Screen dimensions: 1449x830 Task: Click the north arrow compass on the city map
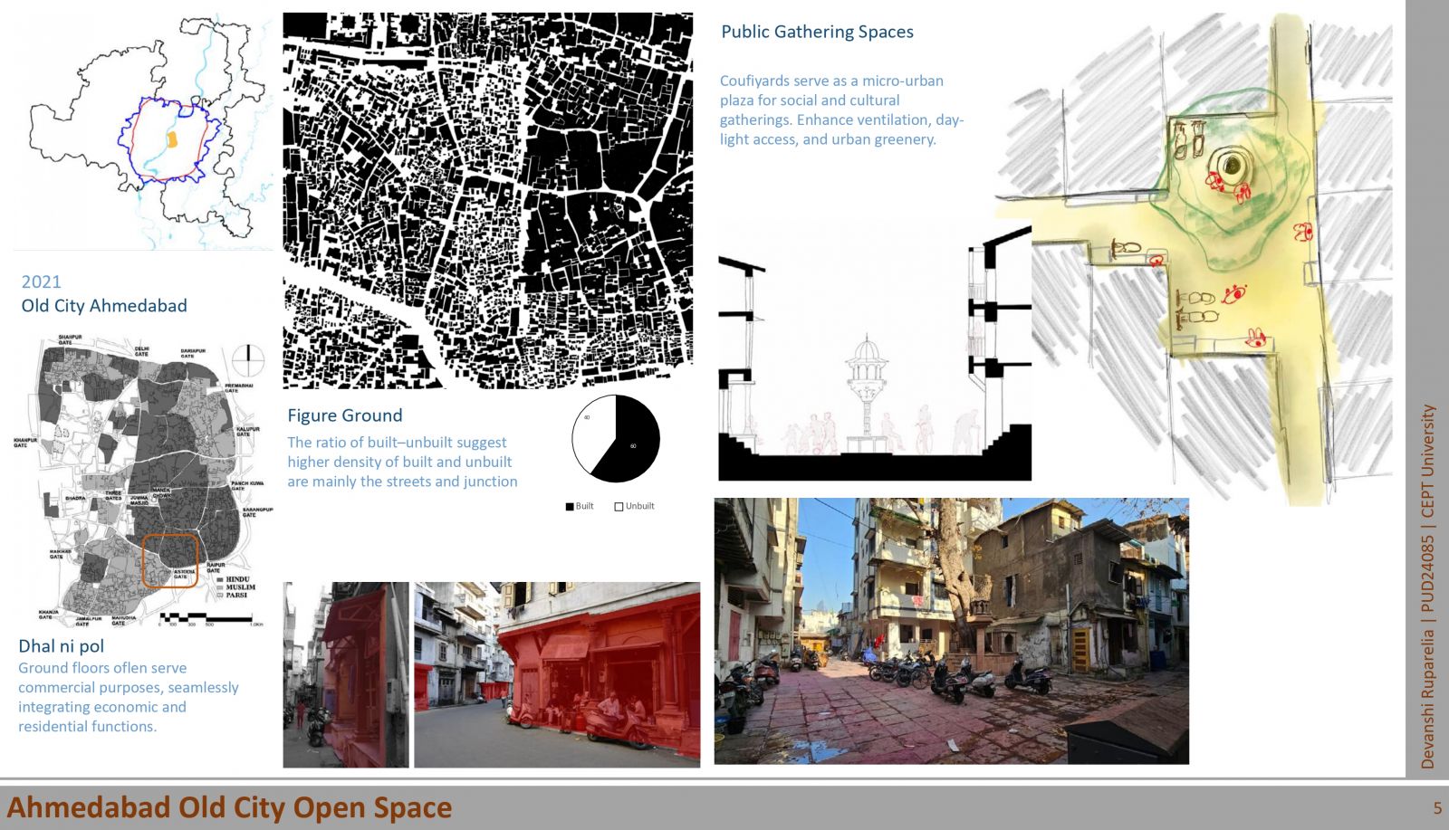click(x=248, y=360)
